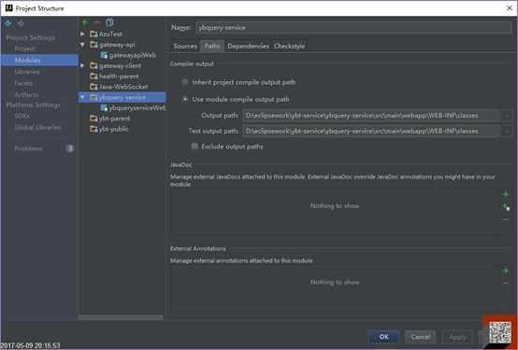Image resolution: width=518 pixels, height=350 pixels.
Task: Browse for Output path folder
Action: pyautogui.click(x=506, y=116)
